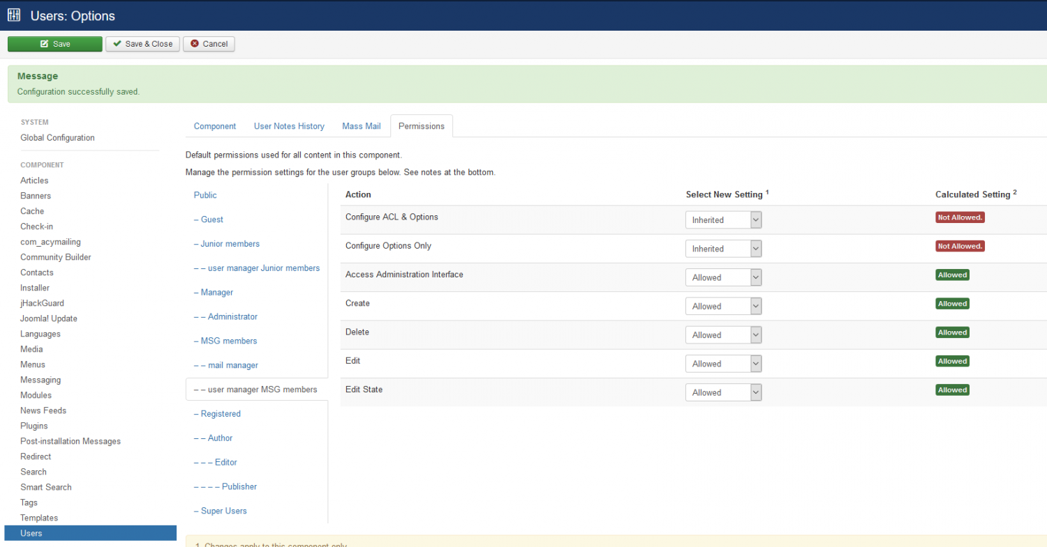Open Check-in component options

tap(36, 226)
